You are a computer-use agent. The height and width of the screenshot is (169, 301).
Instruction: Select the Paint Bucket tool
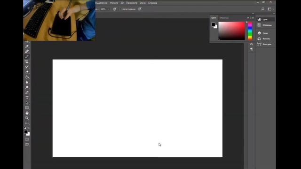pos(27,77)
